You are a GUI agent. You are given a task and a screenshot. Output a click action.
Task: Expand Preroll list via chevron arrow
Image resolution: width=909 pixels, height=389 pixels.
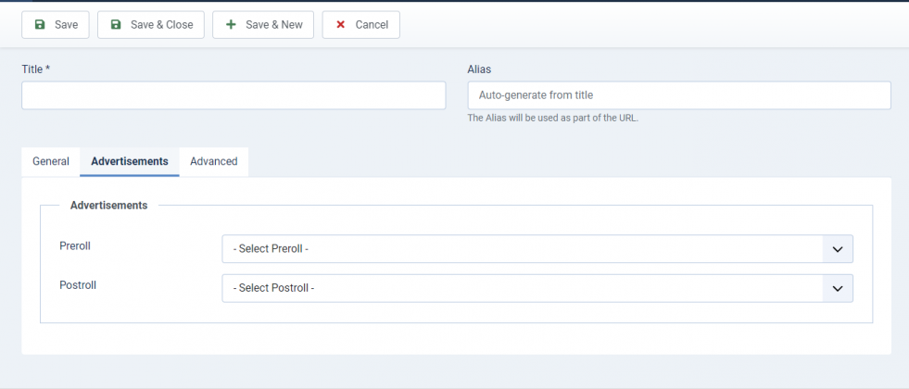point(837,249)
